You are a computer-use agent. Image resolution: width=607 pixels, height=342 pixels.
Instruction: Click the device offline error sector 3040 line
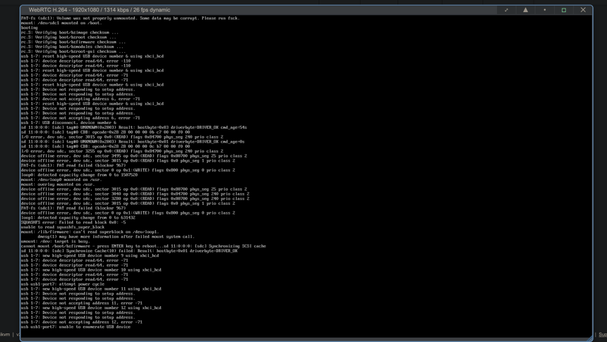[135, 194]
